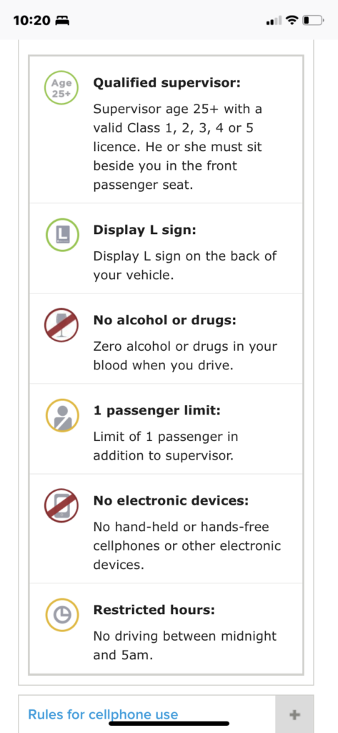This screenshot has width=338, height=733.
Task: Open the Rules for cellphone use link
Action: pyautogui.click(x=103, y=714)
